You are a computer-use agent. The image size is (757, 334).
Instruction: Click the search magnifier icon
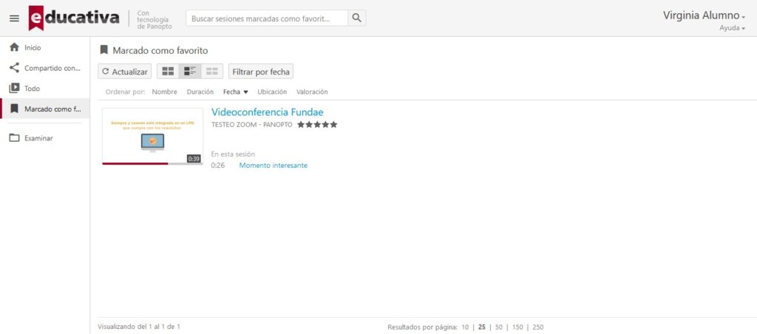356,18
